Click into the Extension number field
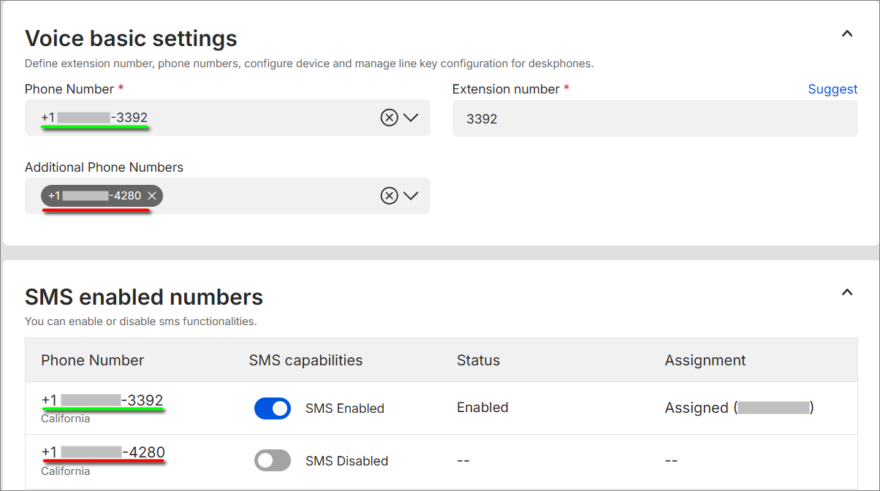The width and height of the screenshot is (880, 491). tap(654, 118)
